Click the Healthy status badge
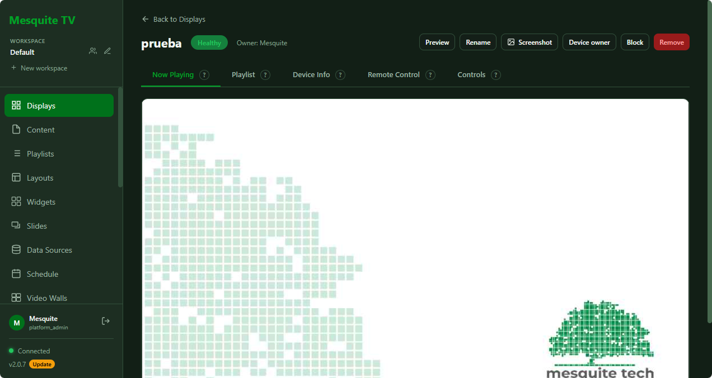The image size is (712, 378). coord(209,43)
